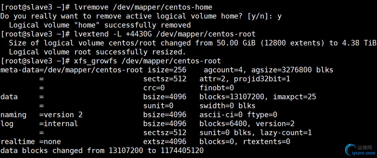Click the final number 1174405120
Image resolution: width=377 pixels, height=158 pixels.
(182, 151)
